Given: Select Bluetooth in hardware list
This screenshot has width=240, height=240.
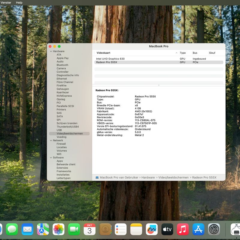Looking at the screenshot, I should 62,65.
